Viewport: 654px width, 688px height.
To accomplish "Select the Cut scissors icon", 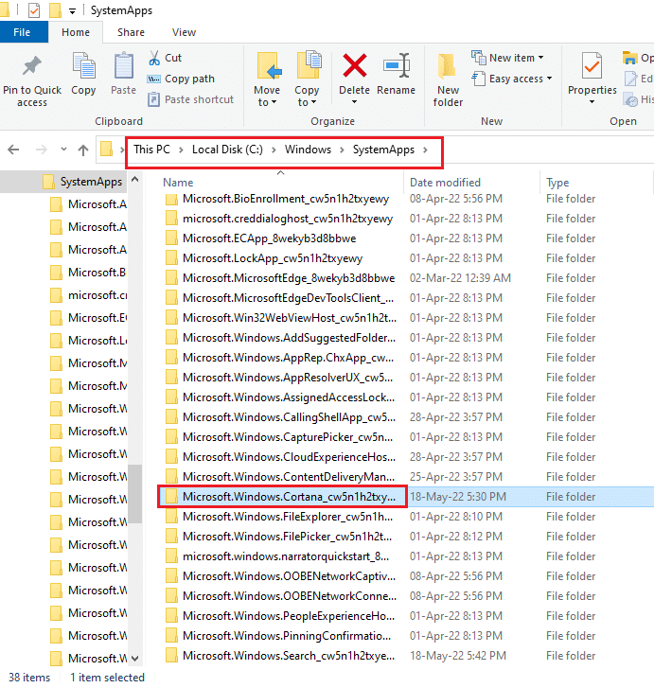I will pos(154,58).
